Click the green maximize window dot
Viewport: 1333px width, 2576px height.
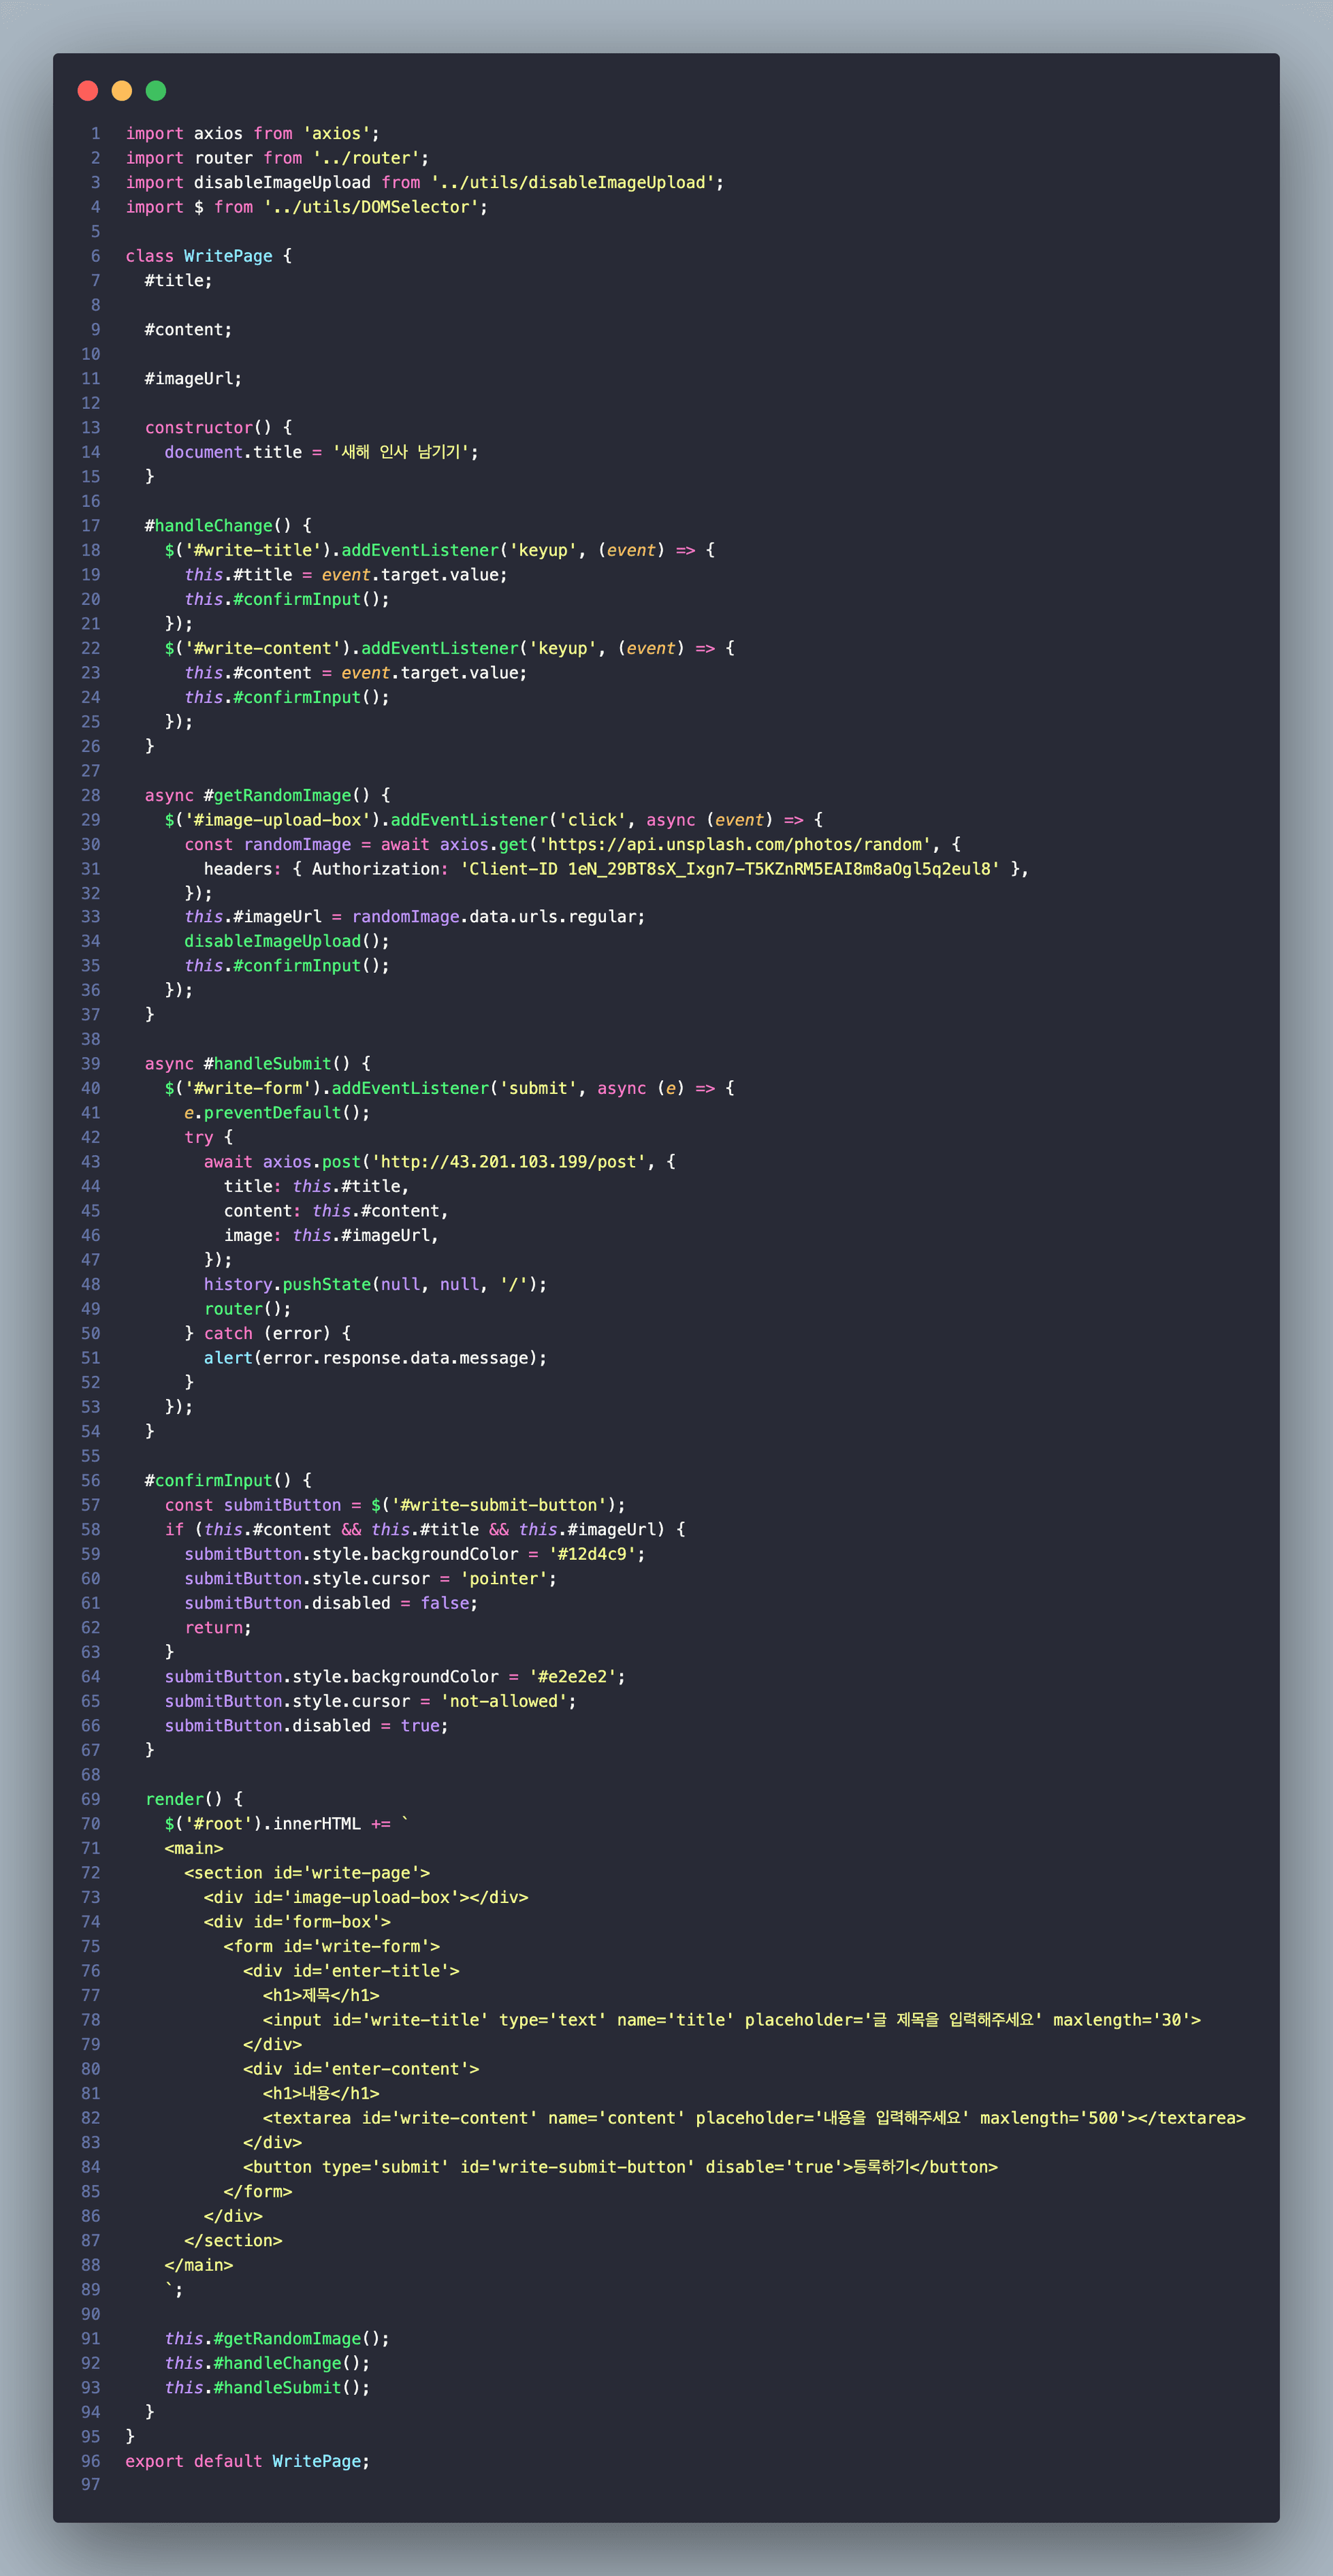(x=156, y=91)
